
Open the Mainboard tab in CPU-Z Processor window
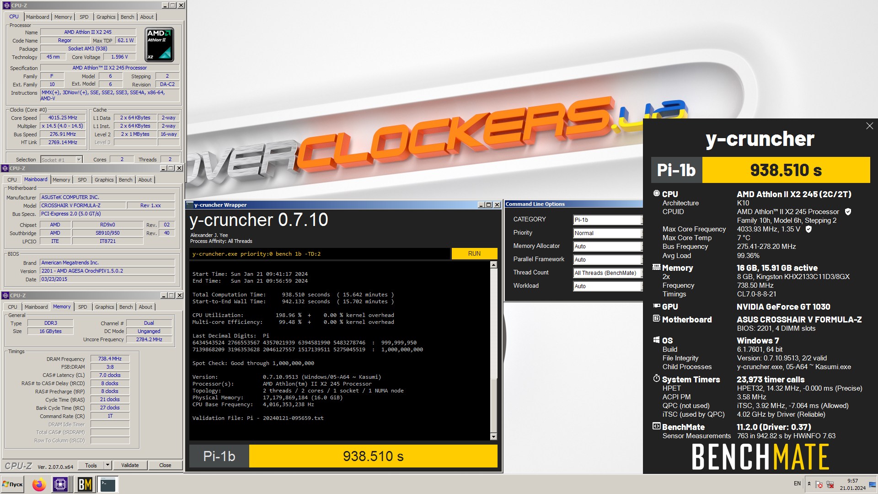(x=37, y=17)
